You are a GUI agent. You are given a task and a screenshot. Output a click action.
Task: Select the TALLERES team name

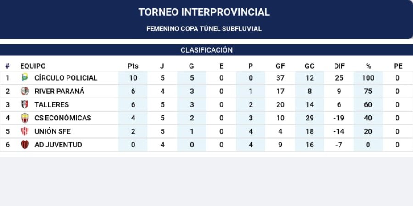coord(51,104)
